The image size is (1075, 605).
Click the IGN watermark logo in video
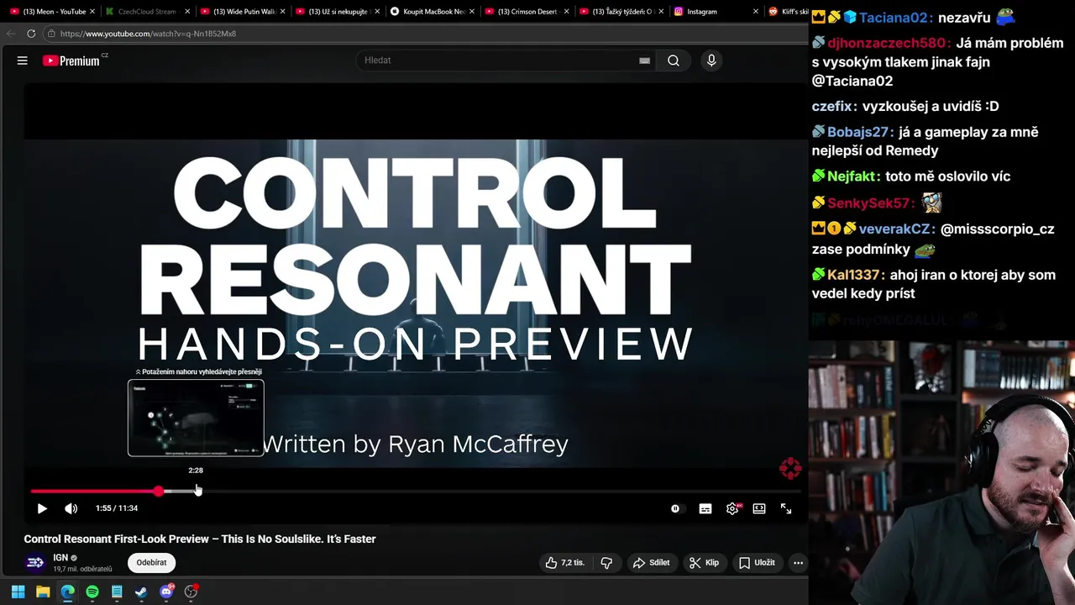pyautogui.click(x=790, y=468)
